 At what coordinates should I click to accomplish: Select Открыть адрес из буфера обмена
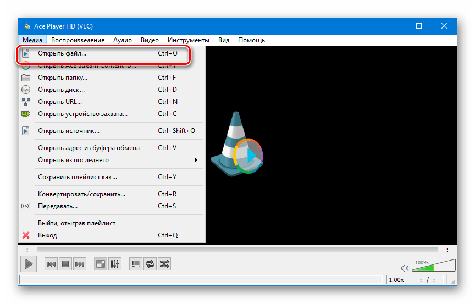pyautogui.click(x=112, y=148)
